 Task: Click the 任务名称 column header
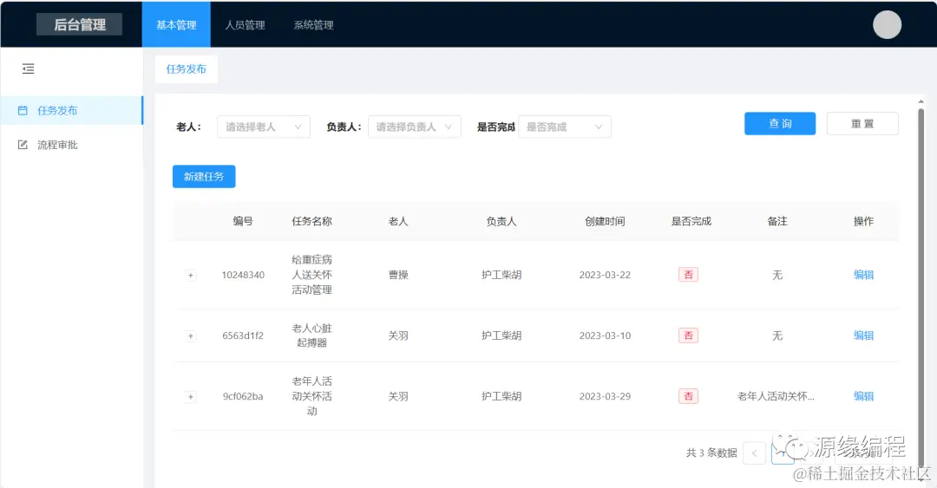pos(312,221)
